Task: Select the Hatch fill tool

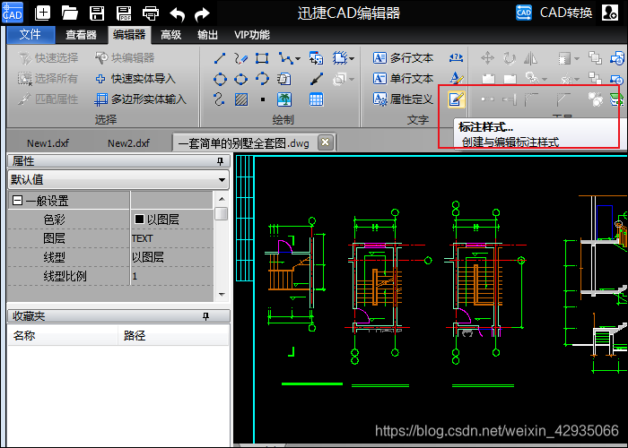Action: pos(241,99)
